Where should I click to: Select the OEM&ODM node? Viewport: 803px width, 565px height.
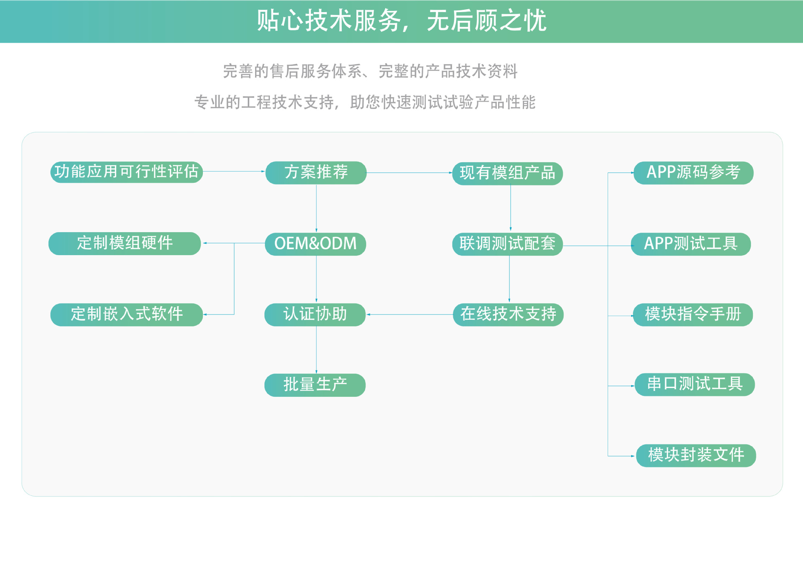click(315, 244)
